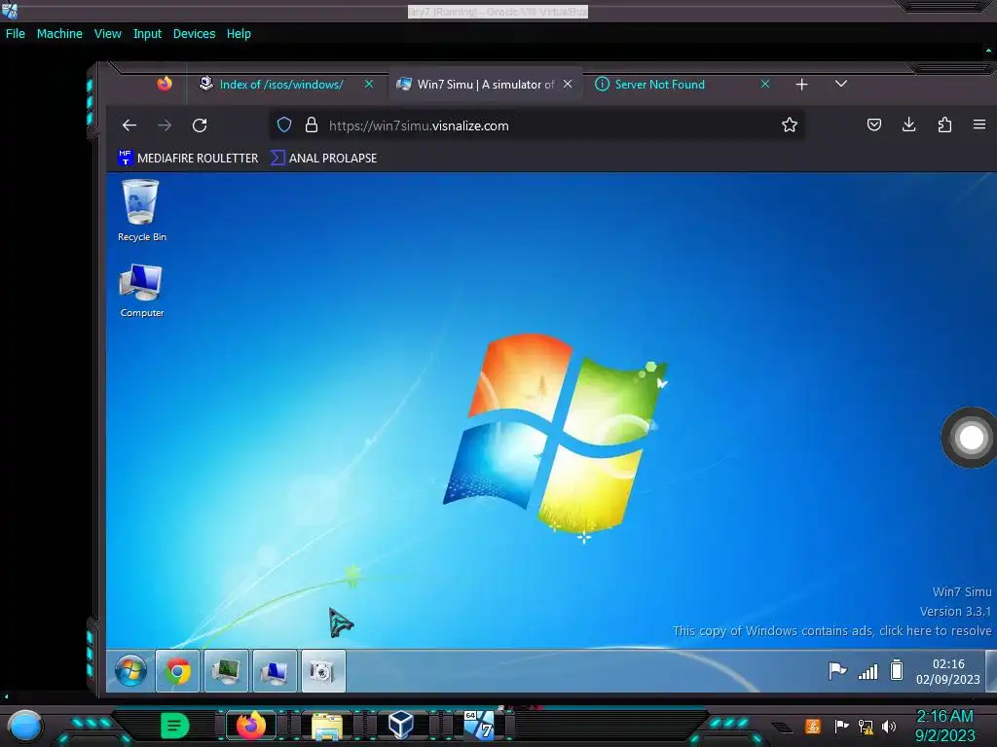The width and height of the screenshot is (997, 747).
Task: Open the VirtualBox File menu
Action: tap(16, 34)
